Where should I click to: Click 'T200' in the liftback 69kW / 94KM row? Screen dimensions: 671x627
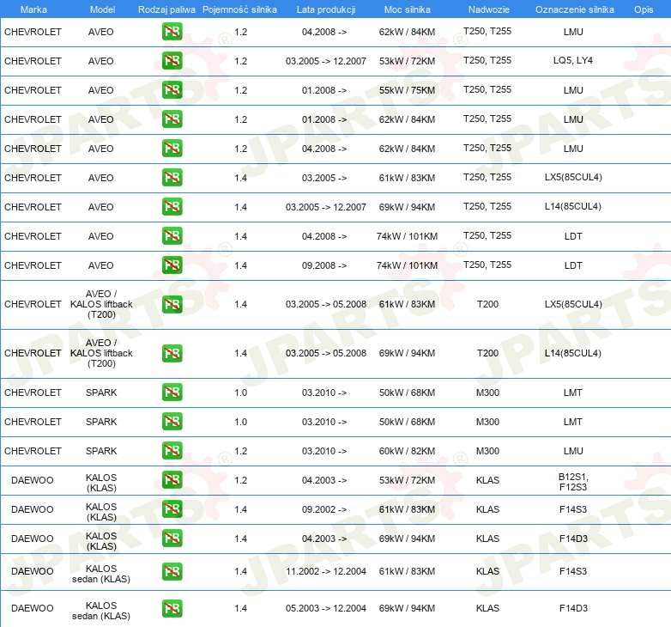[488, 353]
